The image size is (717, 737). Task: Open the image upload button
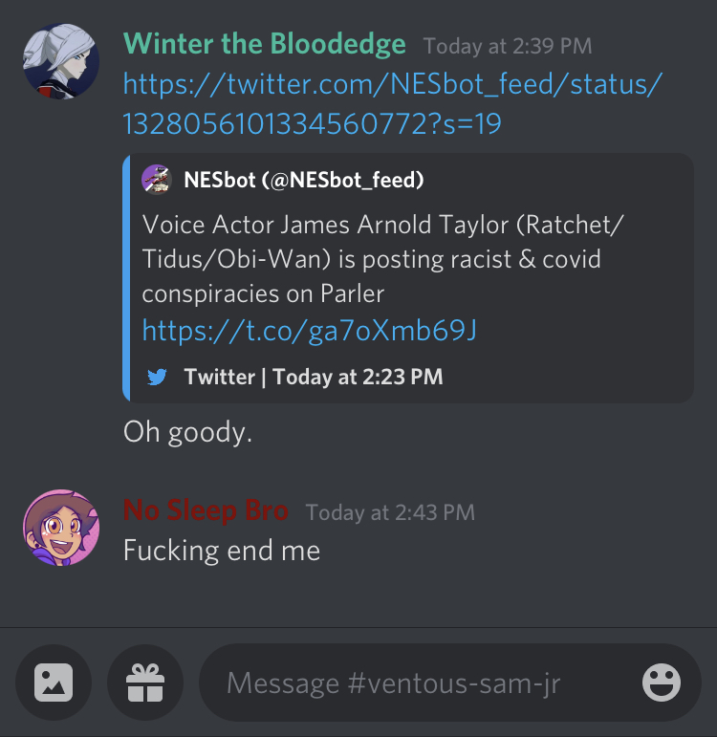click(x=54, y=682)
